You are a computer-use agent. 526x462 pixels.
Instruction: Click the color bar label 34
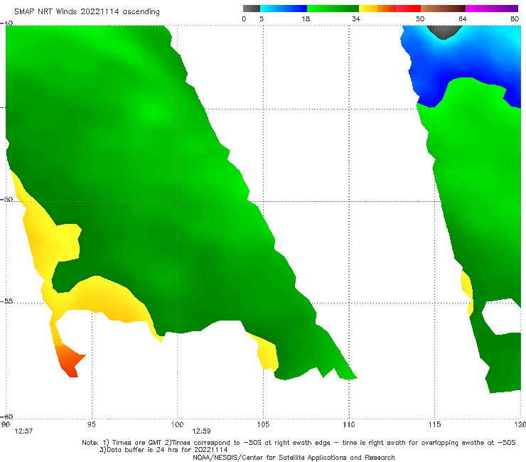tap(356, 19)
